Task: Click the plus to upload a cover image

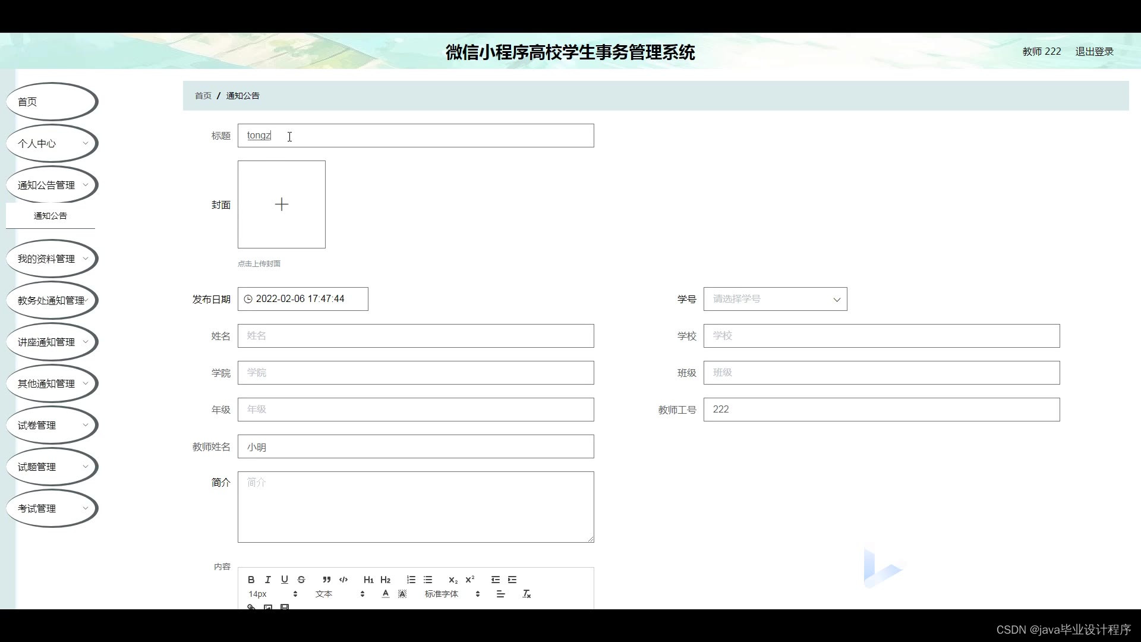Action: pyautogui.click(x=282, y=204)
